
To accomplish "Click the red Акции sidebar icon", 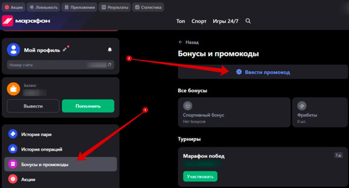I will coord(13,179).
